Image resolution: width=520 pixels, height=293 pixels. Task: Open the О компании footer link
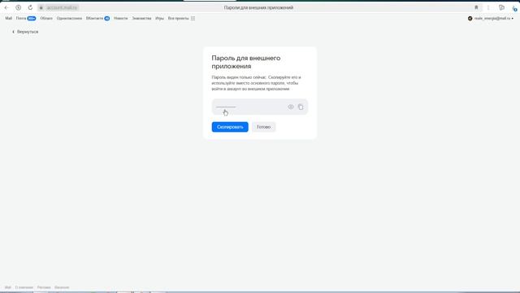24,287
